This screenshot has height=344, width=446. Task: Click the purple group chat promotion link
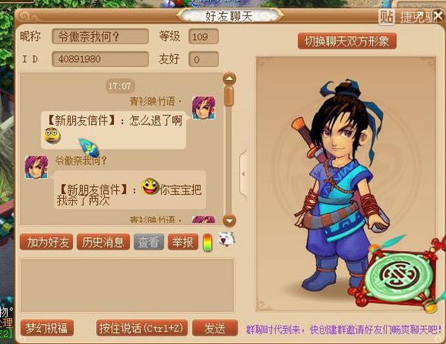click(x=344, y=329)
